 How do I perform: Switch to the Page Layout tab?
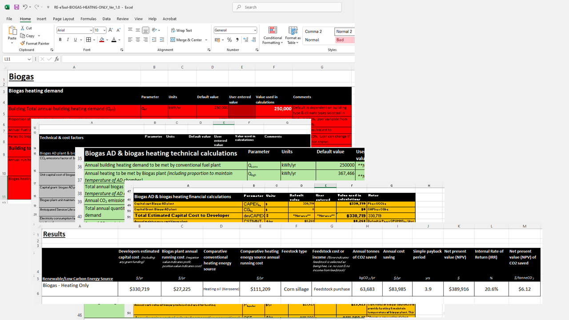click(x=64, y=19)
